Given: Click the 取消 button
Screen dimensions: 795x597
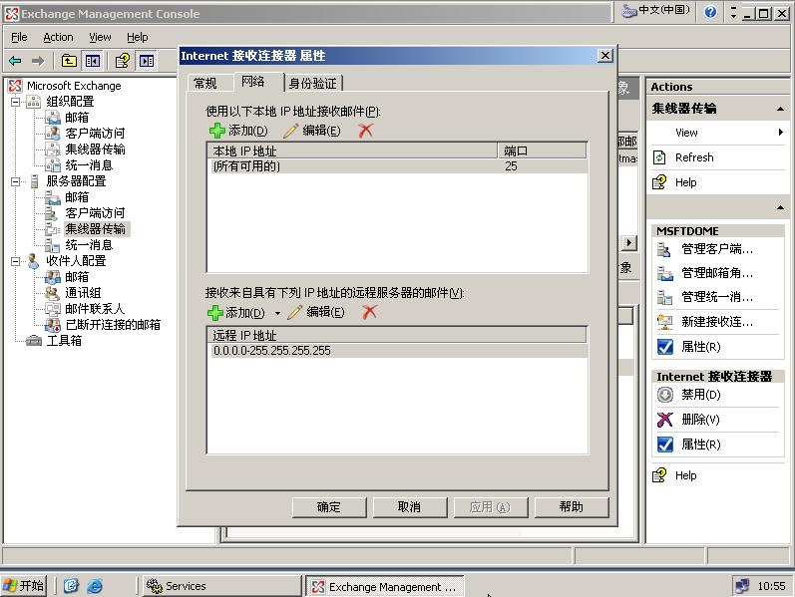Looking at the screenshot, I should click(409, 506).
